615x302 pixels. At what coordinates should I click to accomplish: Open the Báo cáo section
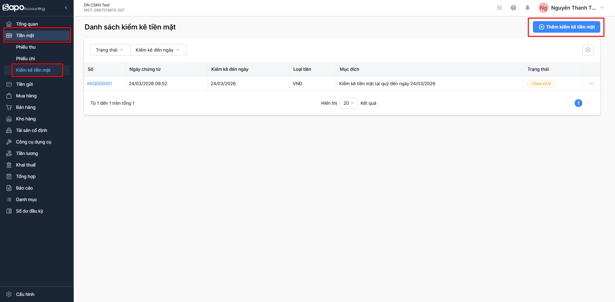tap(24, 188)
